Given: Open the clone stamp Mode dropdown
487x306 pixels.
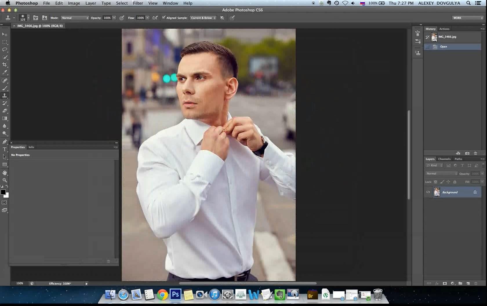Looking at the screenshot, I should (75, 18).
